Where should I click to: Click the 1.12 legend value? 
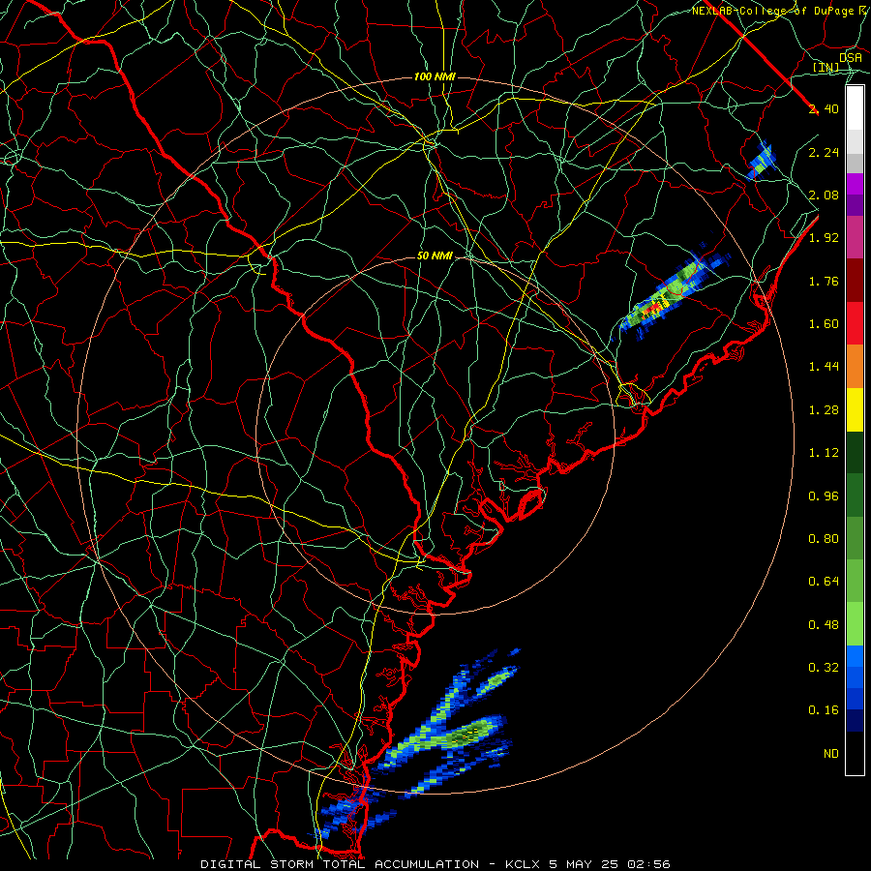(824, 453)
